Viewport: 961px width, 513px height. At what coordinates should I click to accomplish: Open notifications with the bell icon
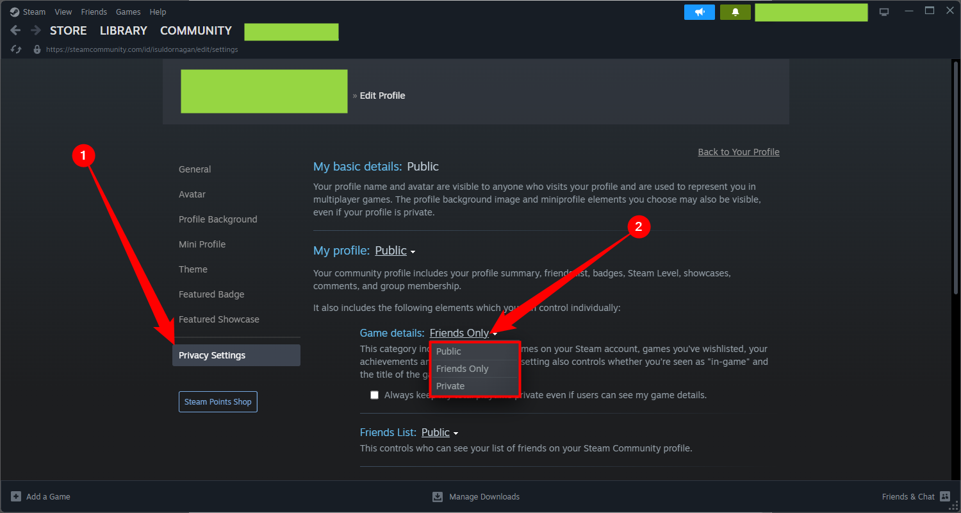pyautogui.click(x=735, y=12)
